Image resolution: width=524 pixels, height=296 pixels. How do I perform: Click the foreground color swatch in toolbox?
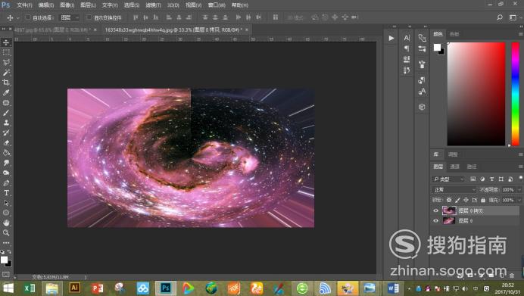pos(4,260)
